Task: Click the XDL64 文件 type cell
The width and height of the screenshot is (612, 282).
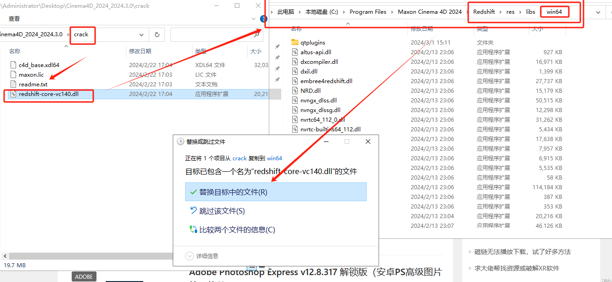Action: [210, 65]
